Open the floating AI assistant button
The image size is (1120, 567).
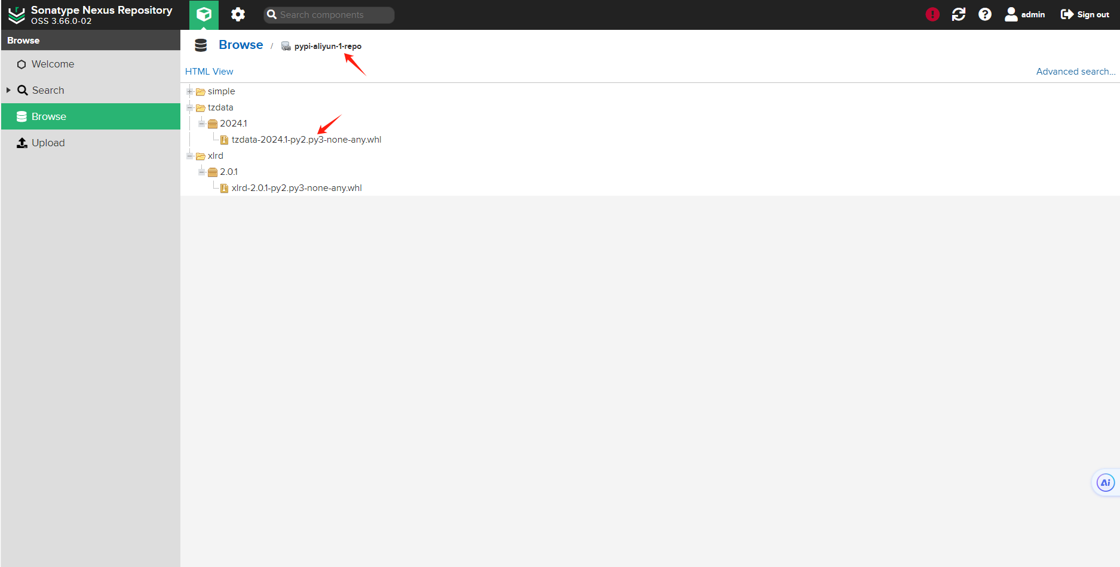[1106, 483]
